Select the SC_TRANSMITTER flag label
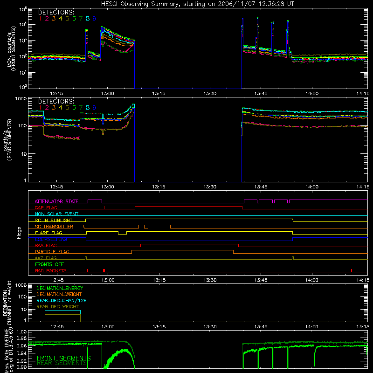The height and width of the screenshot is (373, 373). coord(54,227)
